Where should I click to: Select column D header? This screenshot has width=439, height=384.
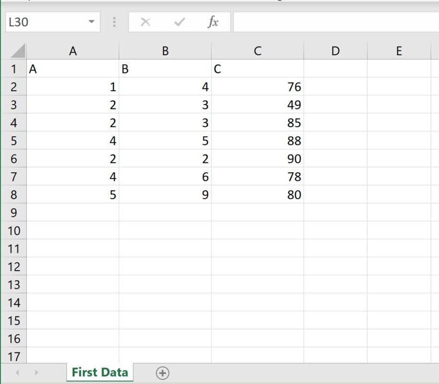pyautogui.click(x=335, y=51)
